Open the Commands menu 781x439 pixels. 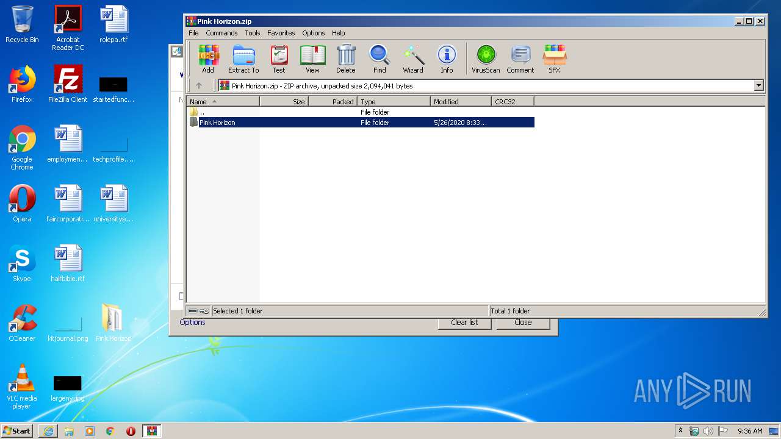tap(221, 33)
